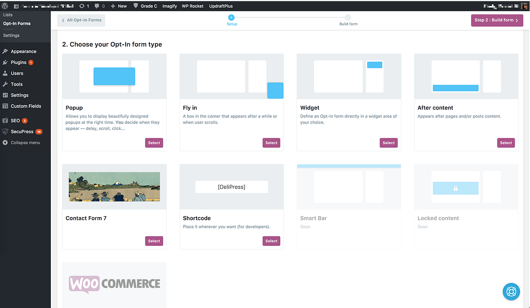Open the Appearance menu
530x308 pixels.
23,51
